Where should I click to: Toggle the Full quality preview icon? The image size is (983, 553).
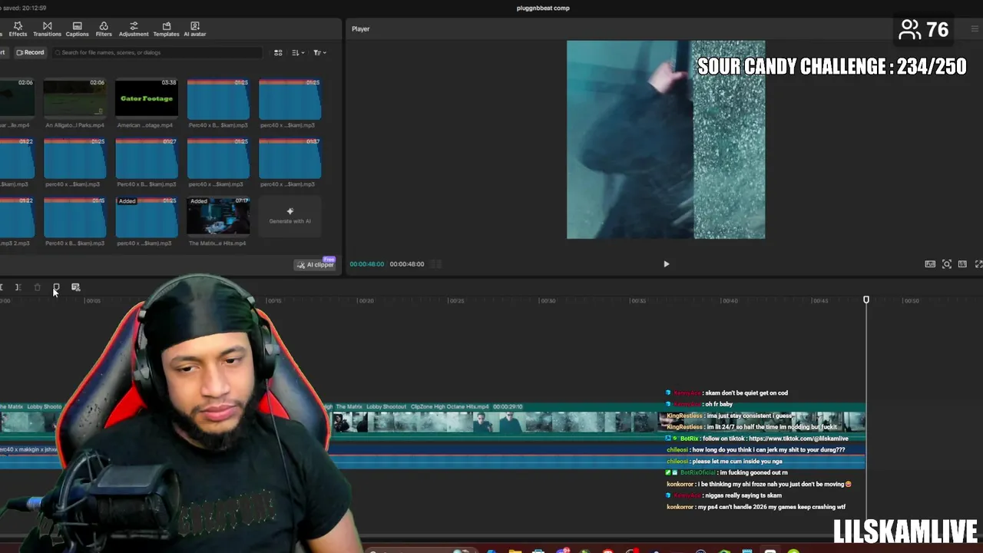tap(930, 264)
